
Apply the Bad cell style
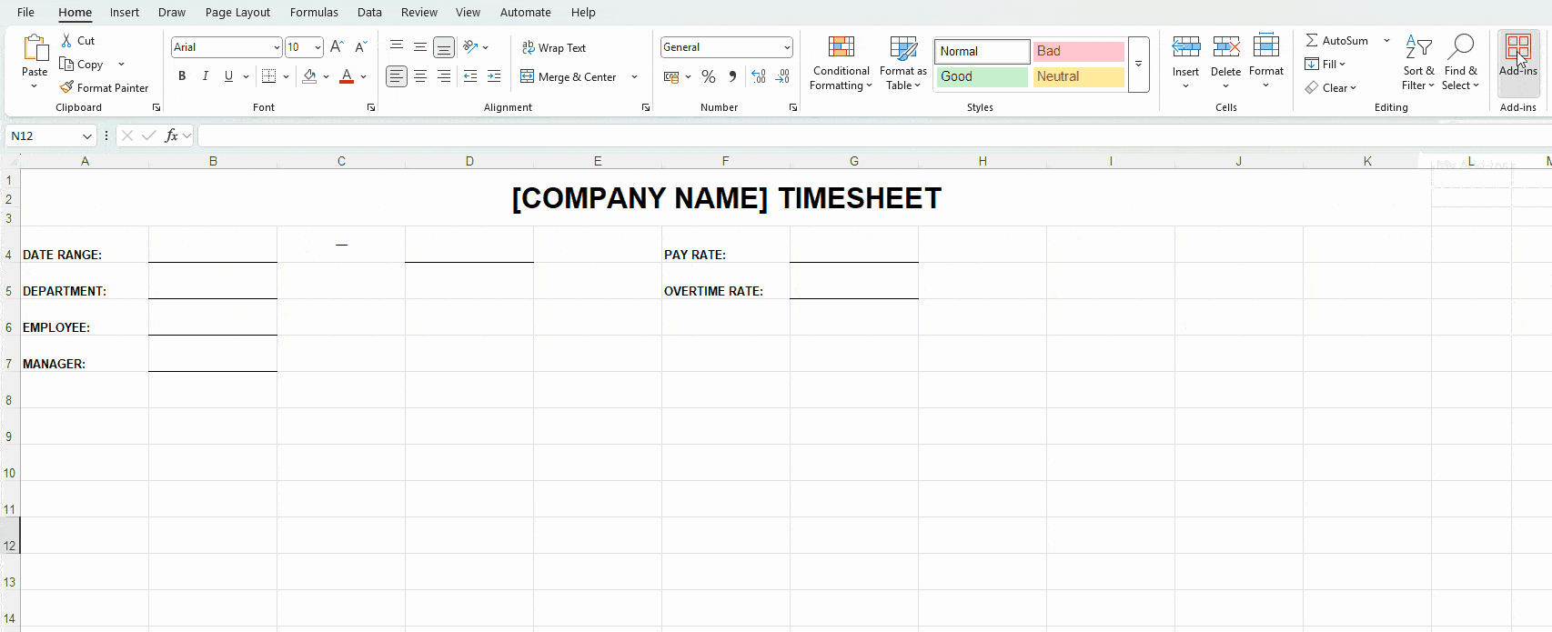(x=1079, y=52)
